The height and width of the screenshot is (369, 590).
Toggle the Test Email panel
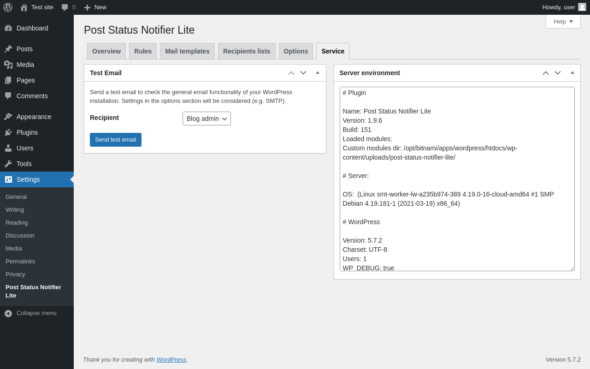318,73
